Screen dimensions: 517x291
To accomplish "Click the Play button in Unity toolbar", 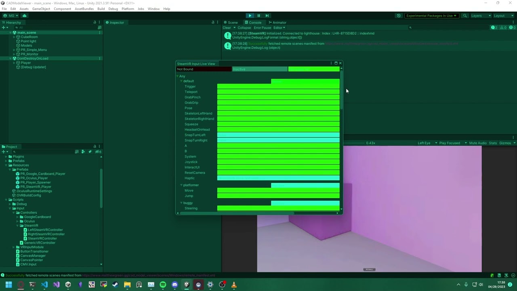I will coord(250,16).
